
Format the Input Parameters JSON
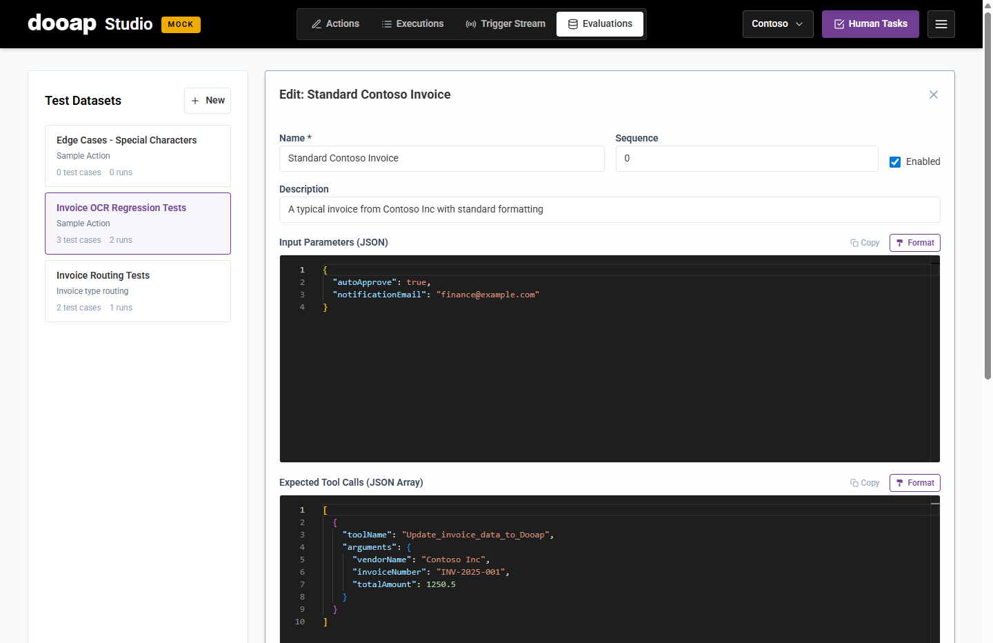[x=915, y=243]
